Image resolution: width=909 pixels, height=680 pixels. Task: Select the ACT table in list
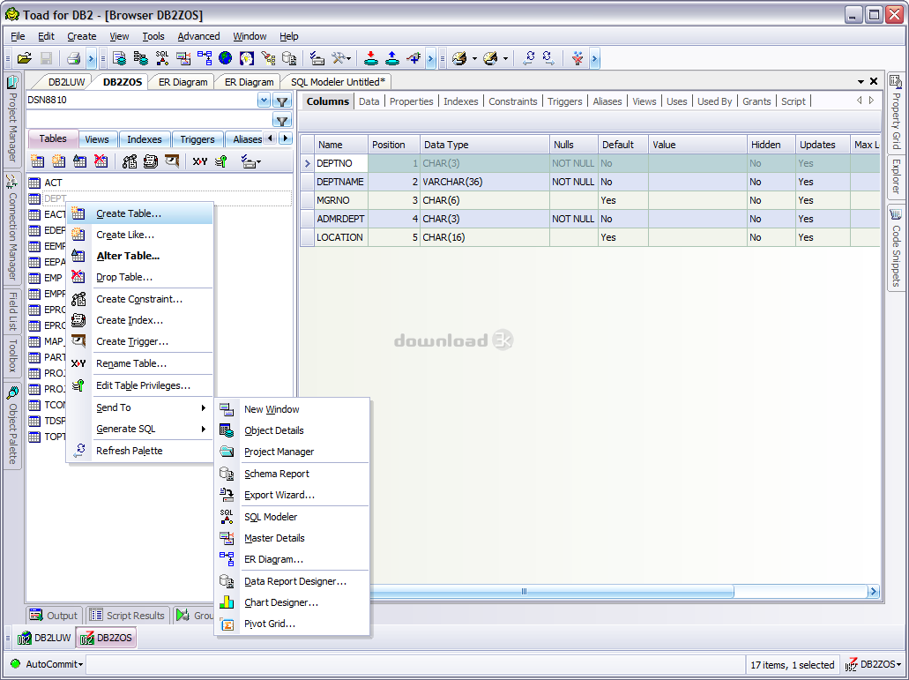pyautogui.click(x=53, y=183)
